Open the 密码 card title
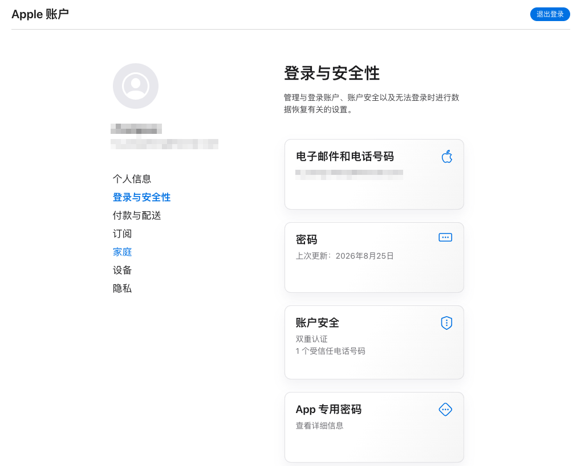The width and height of the screenshot is (581, 466). tap(306, 239)
